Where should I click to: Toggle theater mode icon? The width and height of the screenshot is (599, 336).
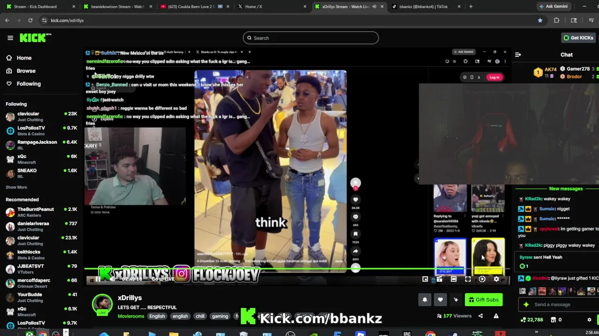coord(453,279)
